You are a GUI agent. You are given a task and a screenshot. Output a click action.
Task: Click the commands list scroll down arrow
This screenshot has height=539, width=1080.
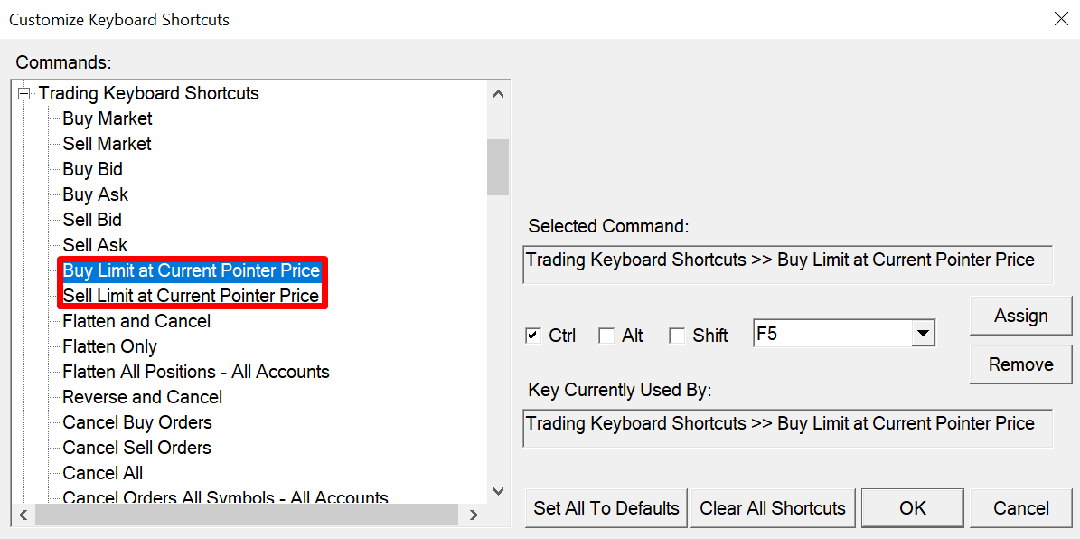tap(498, 491)
